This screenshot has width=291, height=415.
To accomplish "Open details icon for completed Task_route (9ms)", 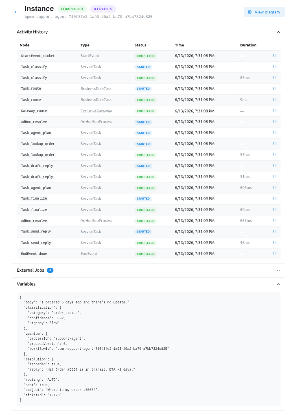I will click(275, 99).
